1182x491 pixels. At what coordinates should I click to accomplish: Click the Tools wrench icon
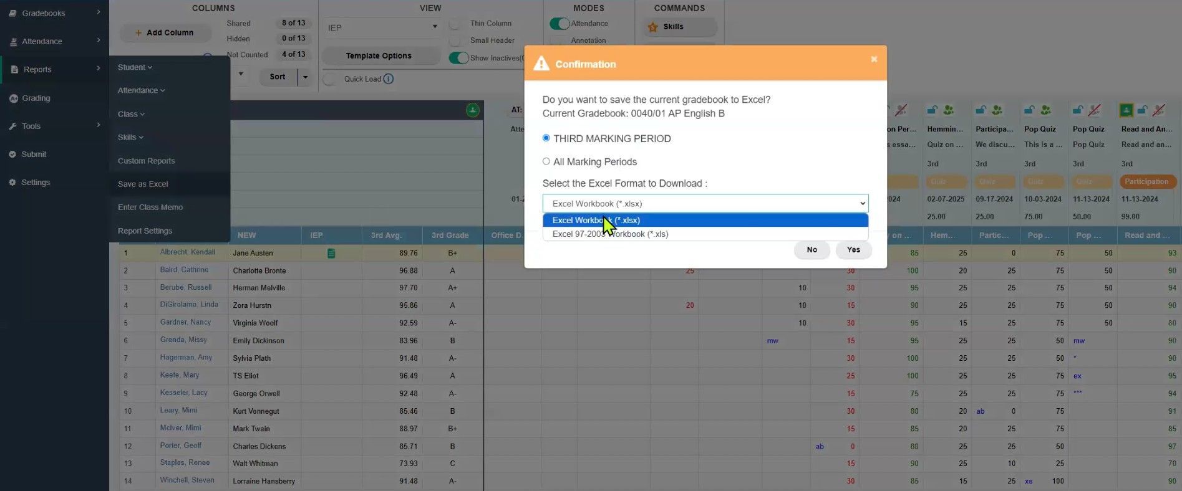(x=12, y=126)
